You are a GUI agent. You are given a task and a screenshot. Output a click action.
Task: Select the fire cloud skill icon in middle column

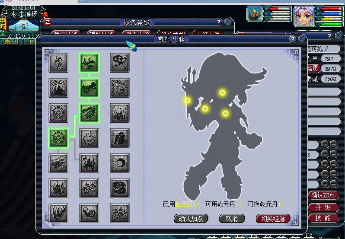coord(89,188)
